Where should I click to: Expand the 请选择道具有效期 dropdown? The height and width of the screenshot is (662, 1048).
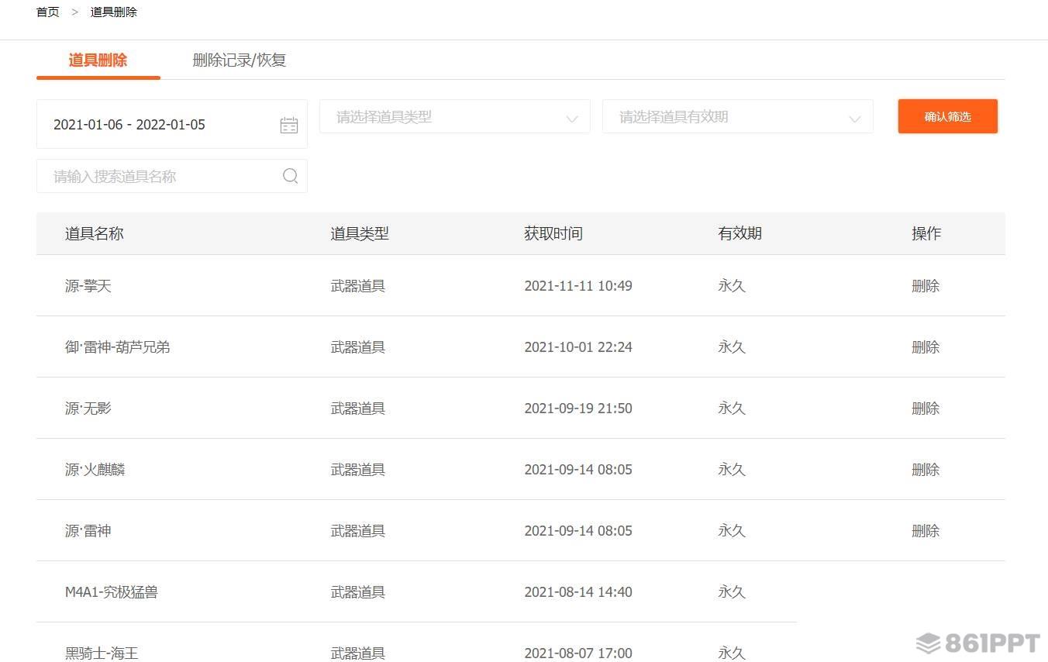tap(738, 117)
